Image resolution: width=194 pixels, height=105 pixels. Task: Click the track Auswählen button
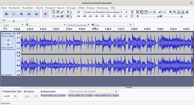[8, 75]
